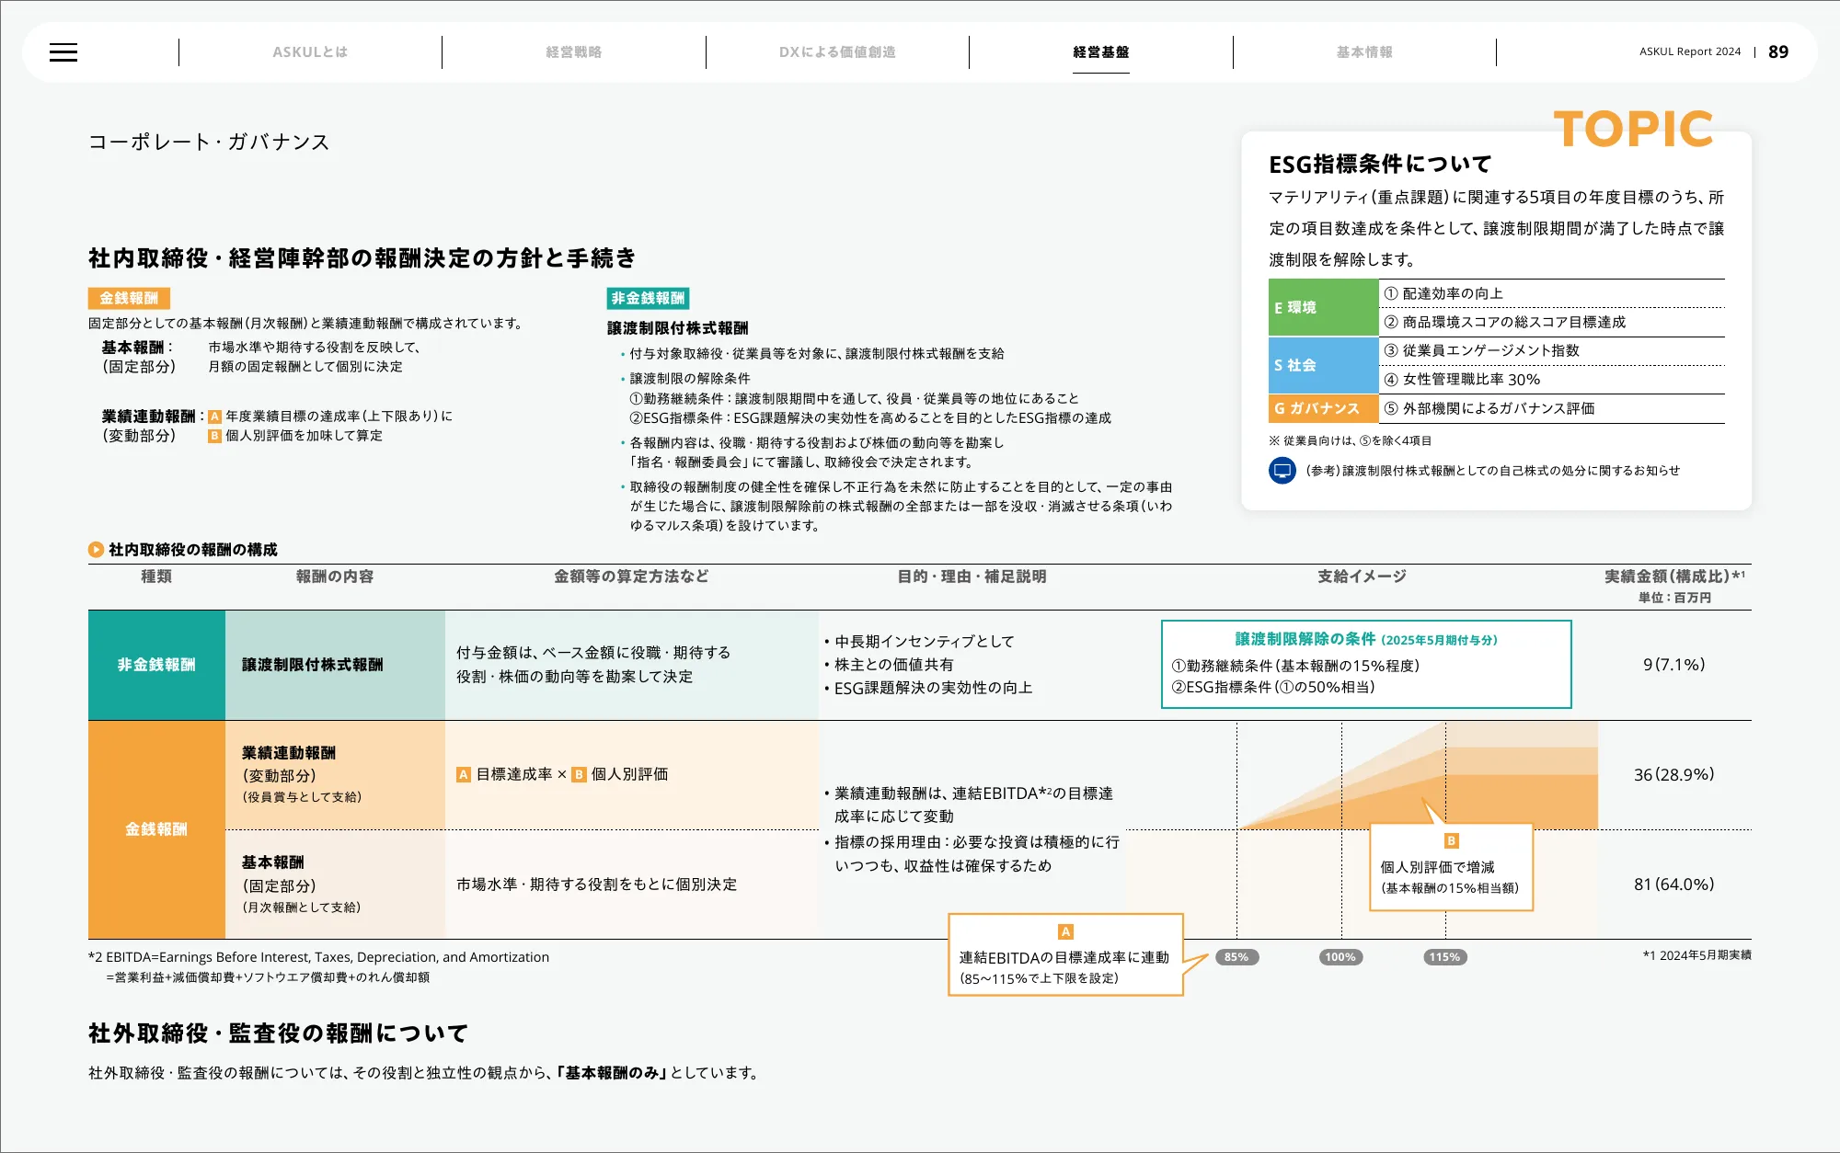Select the 経営基盤 tab
Image resolution: width=1840 pixels, height=1153 pixels.
(x=1100, y=52)
